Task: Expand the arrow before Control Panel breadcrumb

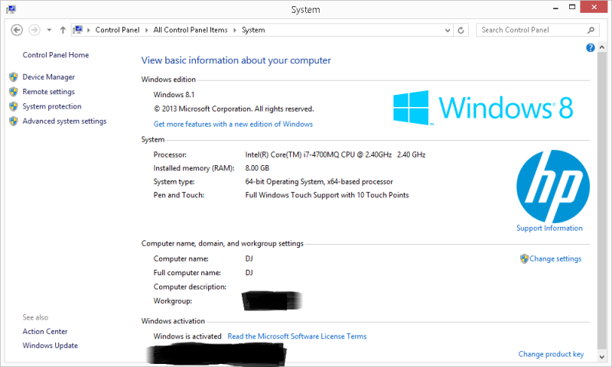Action: (x=89, y=30)
